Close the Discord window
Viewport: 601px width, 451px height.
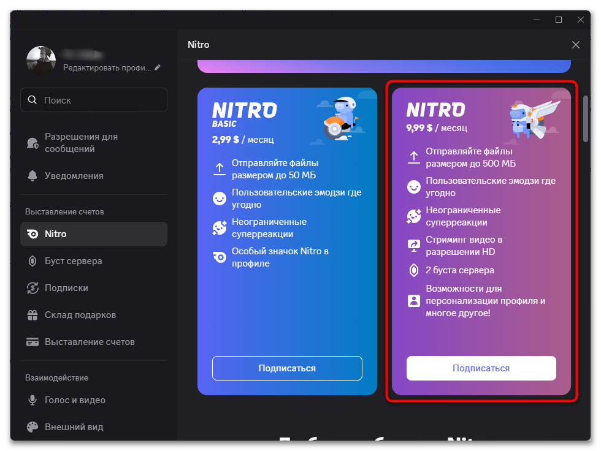(581, 20)
